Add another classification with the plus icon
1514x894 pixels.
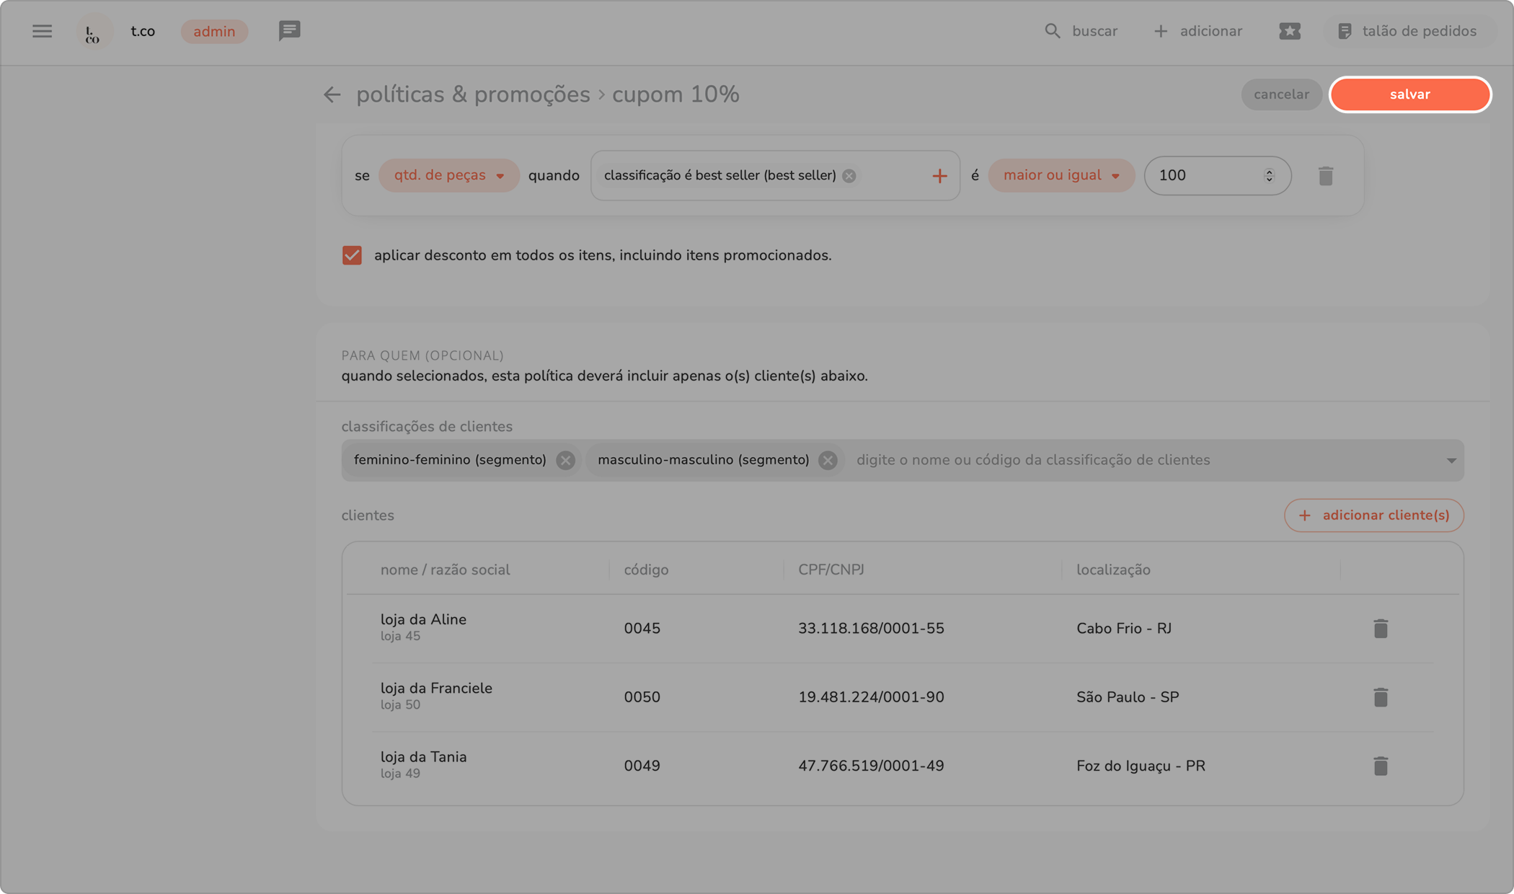939,176
